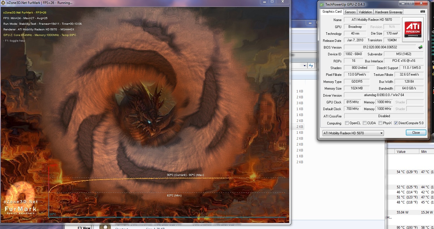Click the Min column header
This screenshot has height=229, width=434.
[426, 151]
